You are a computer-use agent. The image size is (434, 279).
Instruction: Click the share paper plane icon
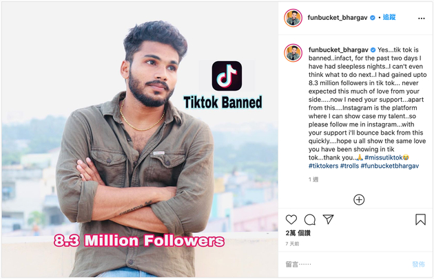(x=329, y=219)
